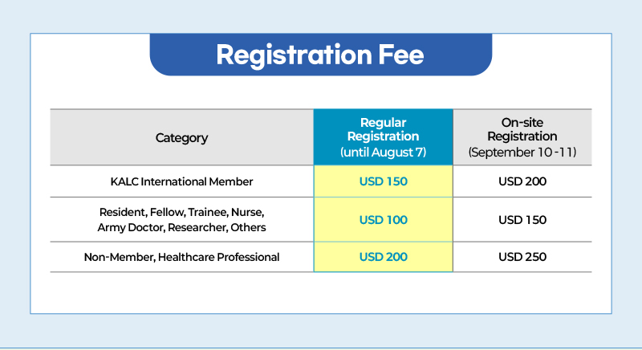642x350 pixels.
Task: Click the On-site Registration header cell
Action: [x=522, y=137]
